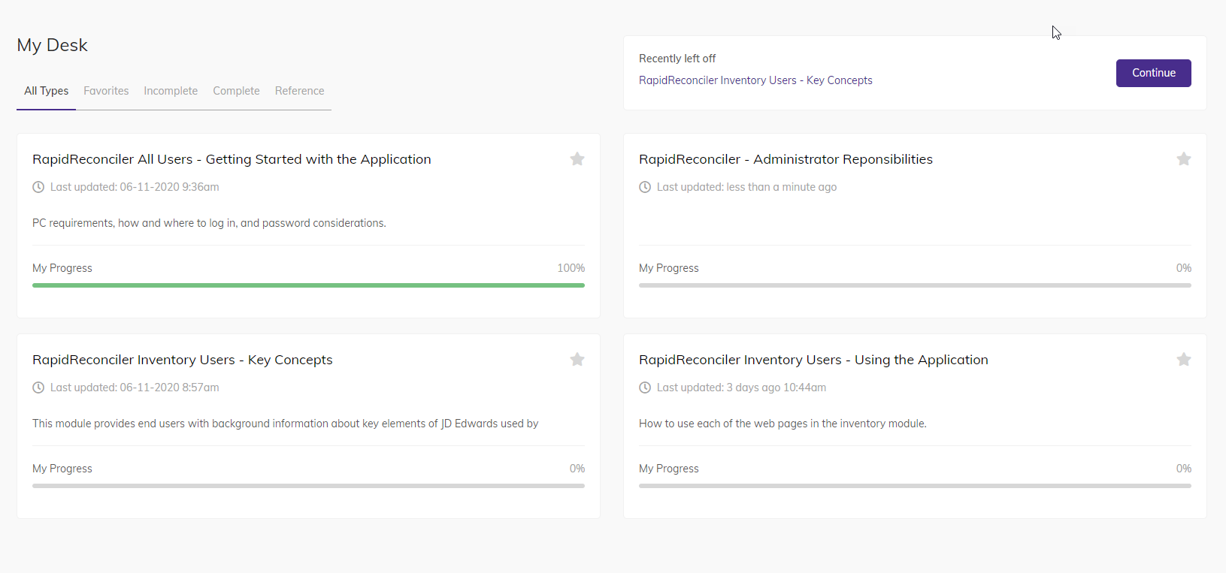Screen dimensions: 1226x573
Task: Select the All Types tab
Action: click(46, 91)
